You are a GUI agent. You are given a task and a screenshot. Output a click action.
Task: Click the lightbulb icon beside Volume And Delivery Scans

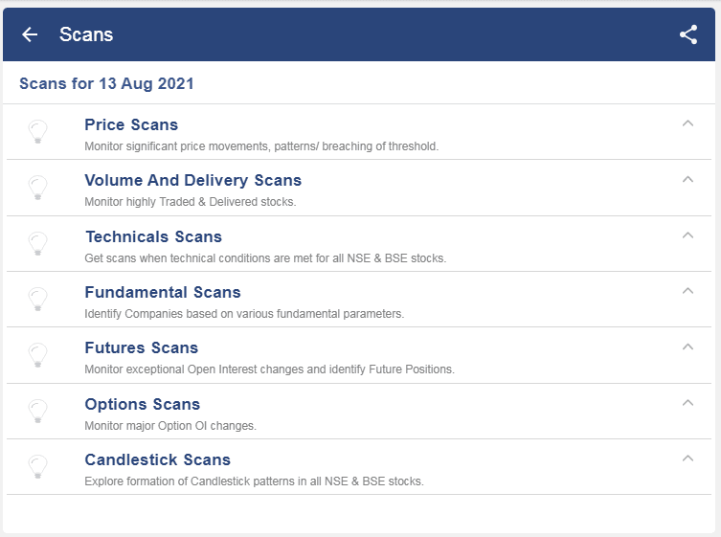(37, 187)
